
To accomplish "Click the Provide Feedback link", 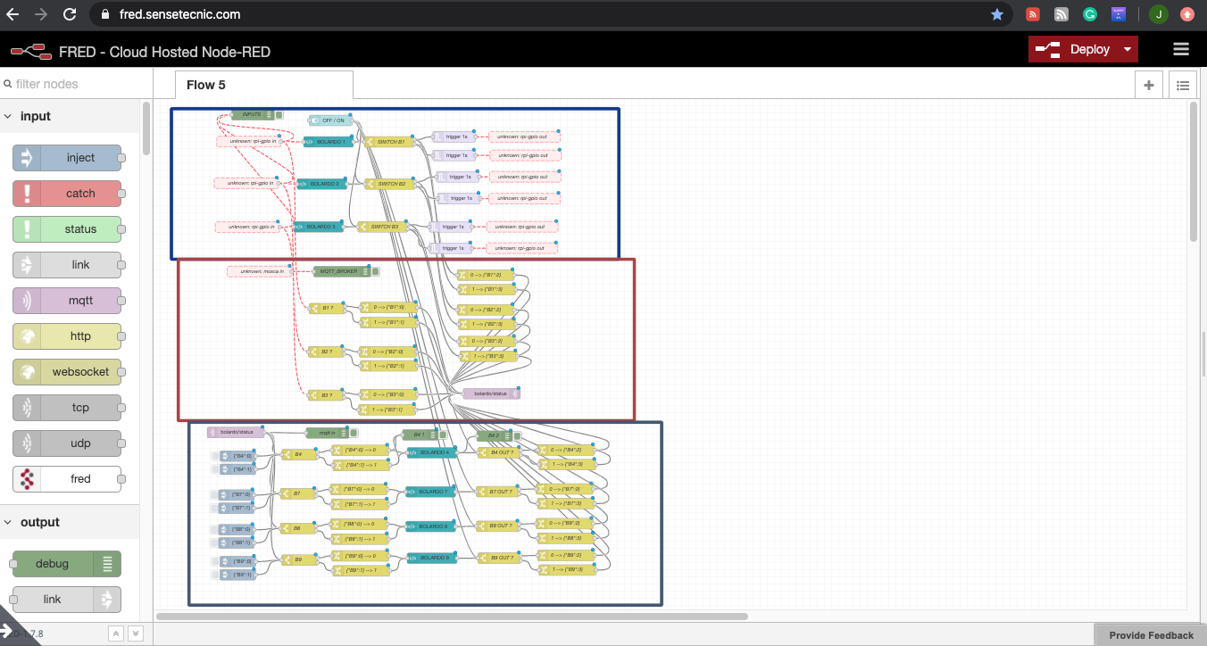I will [1149, 634].
